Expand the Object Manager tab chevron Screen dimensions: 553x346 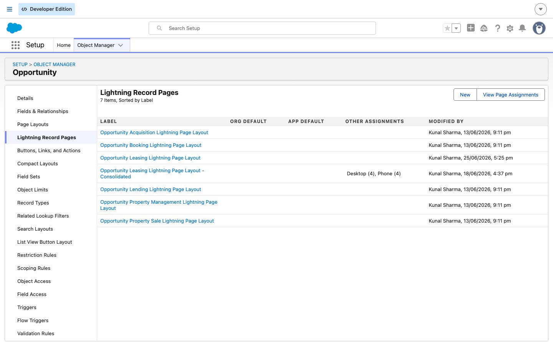121,45
